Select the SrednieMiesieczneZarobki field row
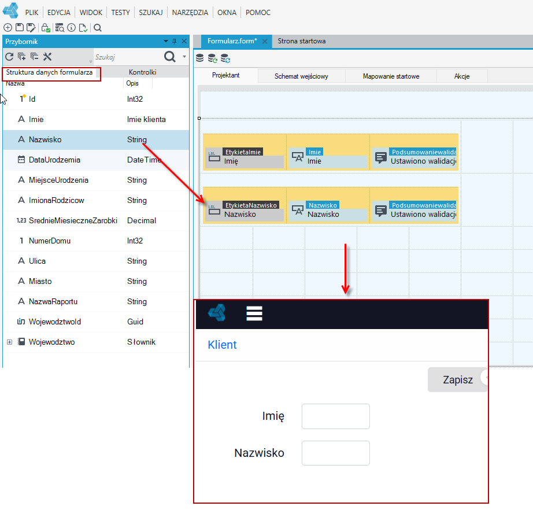Viewport: 533px width, 517px height. pyautogui.click(x=96, y=220)
